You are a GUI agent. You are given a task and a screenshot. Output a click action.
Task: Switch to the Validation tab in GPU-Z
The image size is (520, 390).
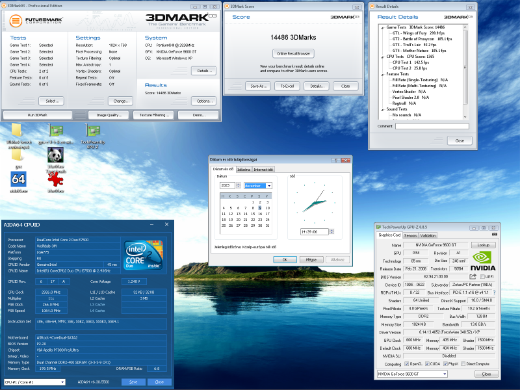[428, 235]
